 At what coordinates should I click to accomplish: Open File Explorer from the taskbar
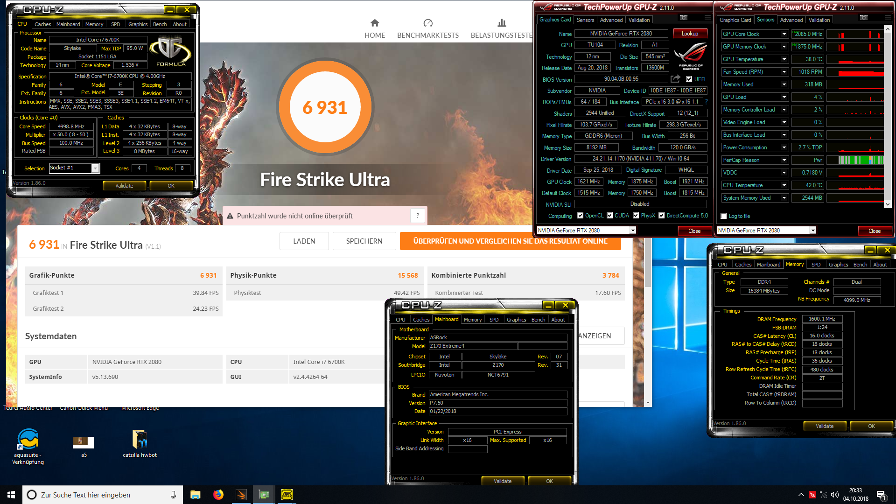(x=196, y=495)
